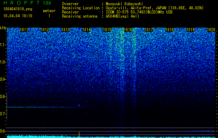Click the 0.9 kHz frequency axis label

[2, 79]
